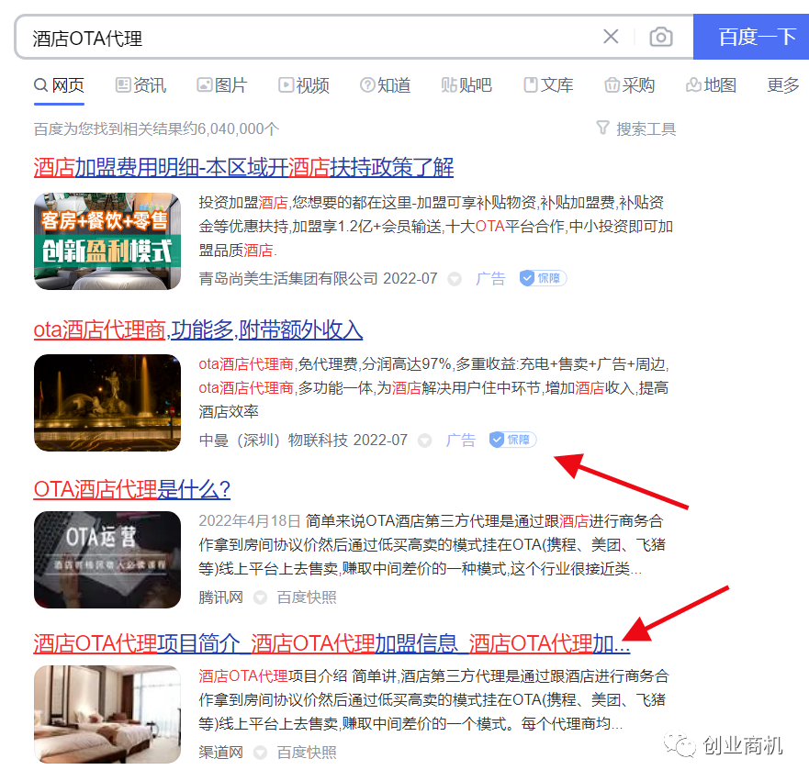Open the OTA酒店代理是什么? result
809x781 pixels.
point(132,489)
